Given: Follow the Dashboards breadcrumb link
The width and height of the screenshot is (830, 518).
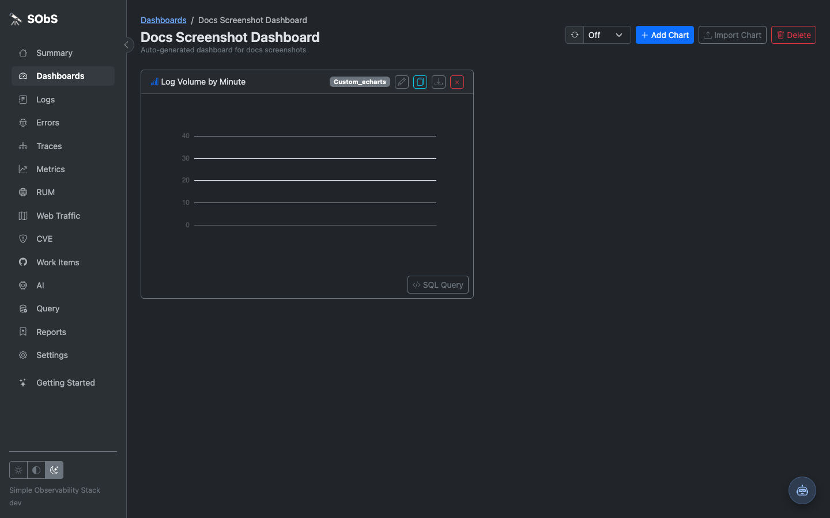Looking at the screenshot, I should pyautogui.click(x=164, y=20).
